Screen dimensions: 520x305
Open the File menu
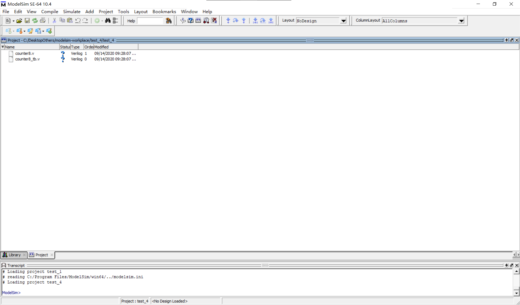[x=6, y=12]
